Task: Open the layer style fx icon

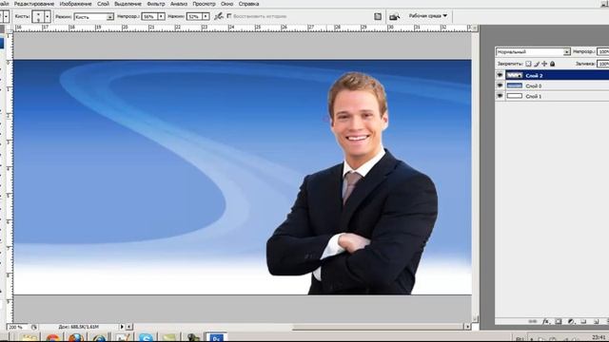Action: click(545, 321)
